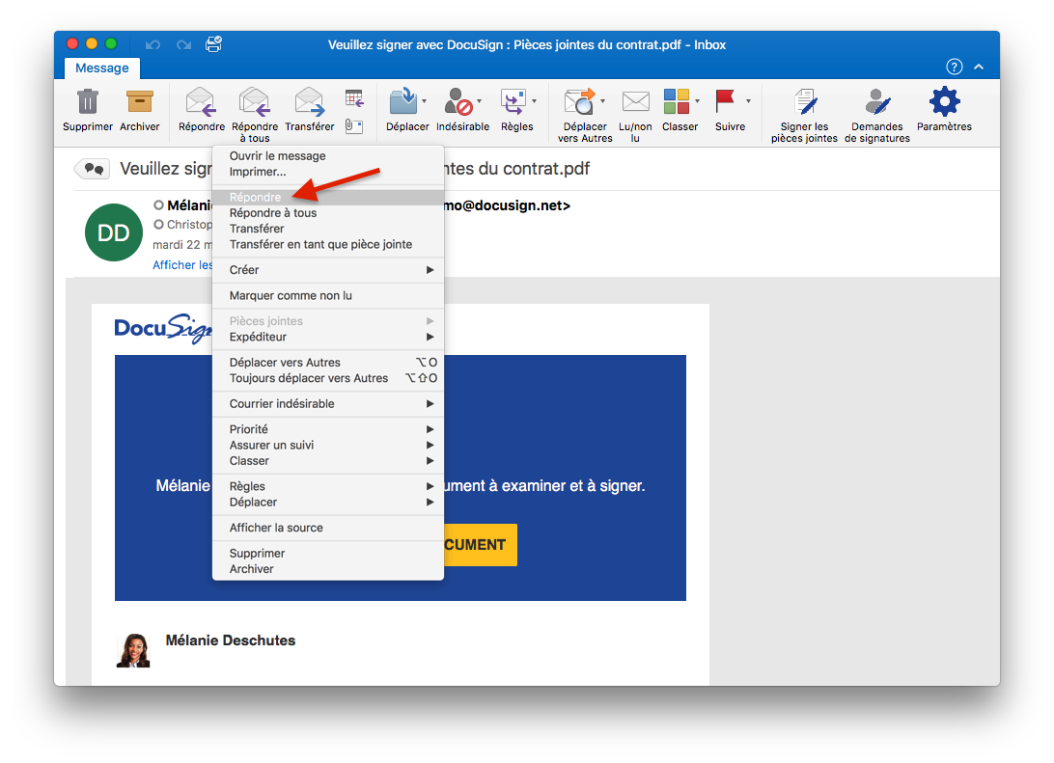Open the Signer les pièces jointes tool
This screenshot has width=1054, height=763.
[x=804, y=102]
